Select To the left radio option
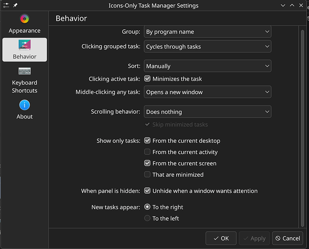 pos(147,218)
